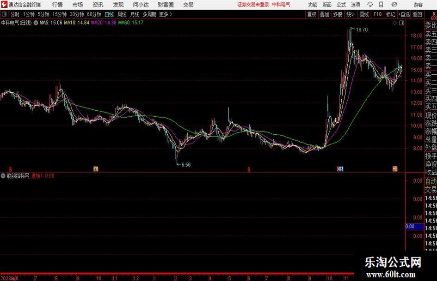Viewport: 437px width, 281px height.
Task: Toggle the left panel layout icon
Action: [4, 14]
